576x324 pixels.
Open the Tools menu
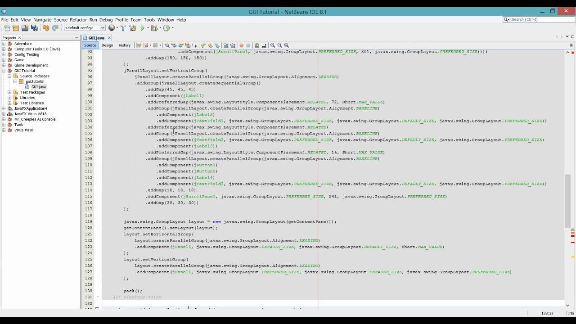coord(149,20)
